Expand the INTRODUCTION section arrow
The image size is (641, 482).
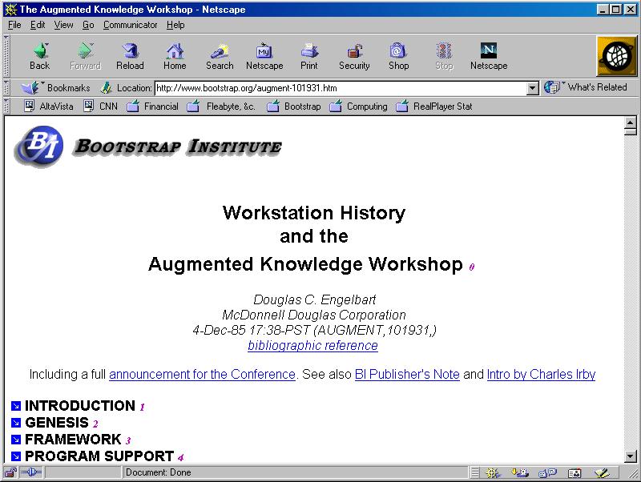tap(16, 406)
